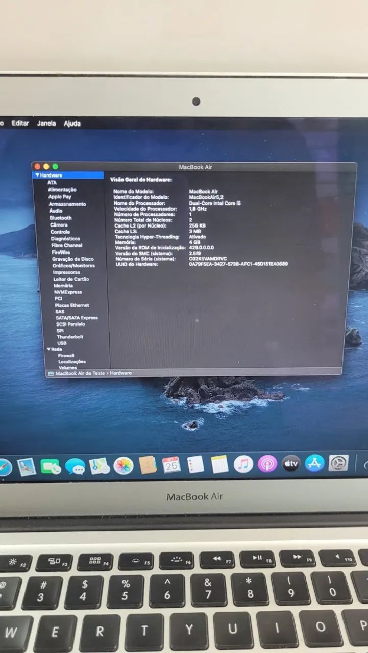Select Armazenamento in the sidebar
Screen dimensions: 368x653
[67, 204]
